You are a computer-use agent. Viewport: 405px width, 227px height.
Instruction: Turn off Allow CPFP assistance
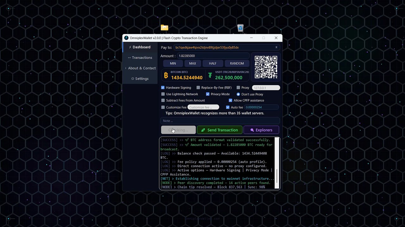coord(230,100)
